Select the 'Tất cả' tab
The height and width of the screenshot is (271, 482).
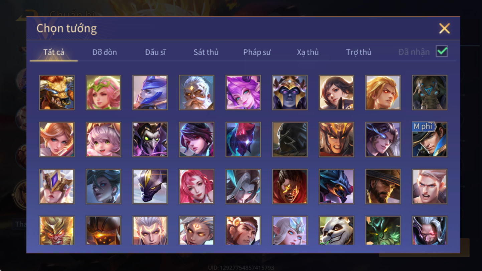54,52
